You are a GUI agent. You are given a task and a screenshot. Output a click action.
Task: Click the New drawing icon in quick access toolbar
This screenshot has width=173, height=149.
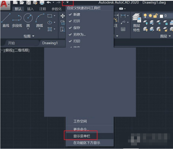coord(15,3)
